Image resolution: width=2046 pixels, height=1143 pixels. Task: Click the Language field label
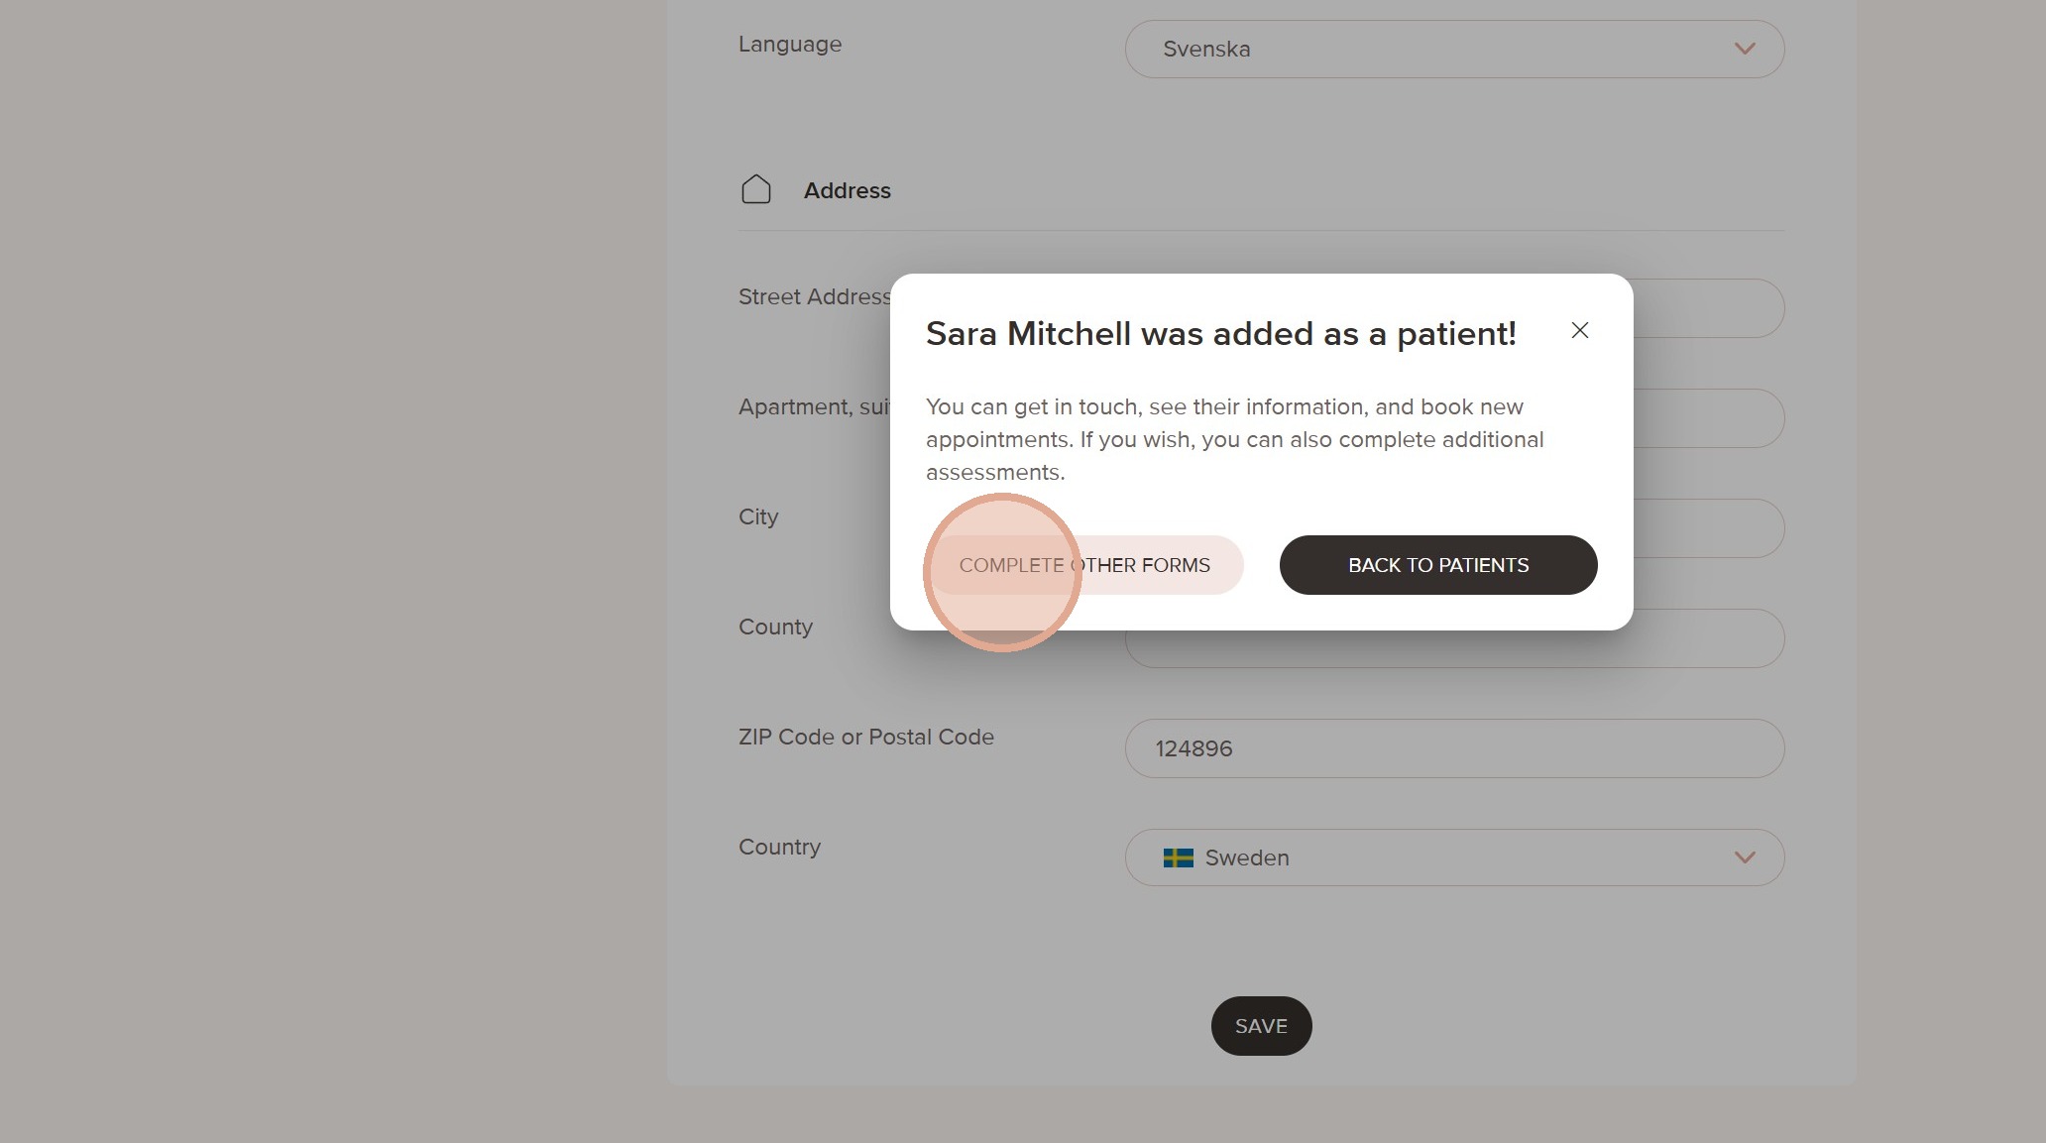pyautogui.click(x=789, y=45)
